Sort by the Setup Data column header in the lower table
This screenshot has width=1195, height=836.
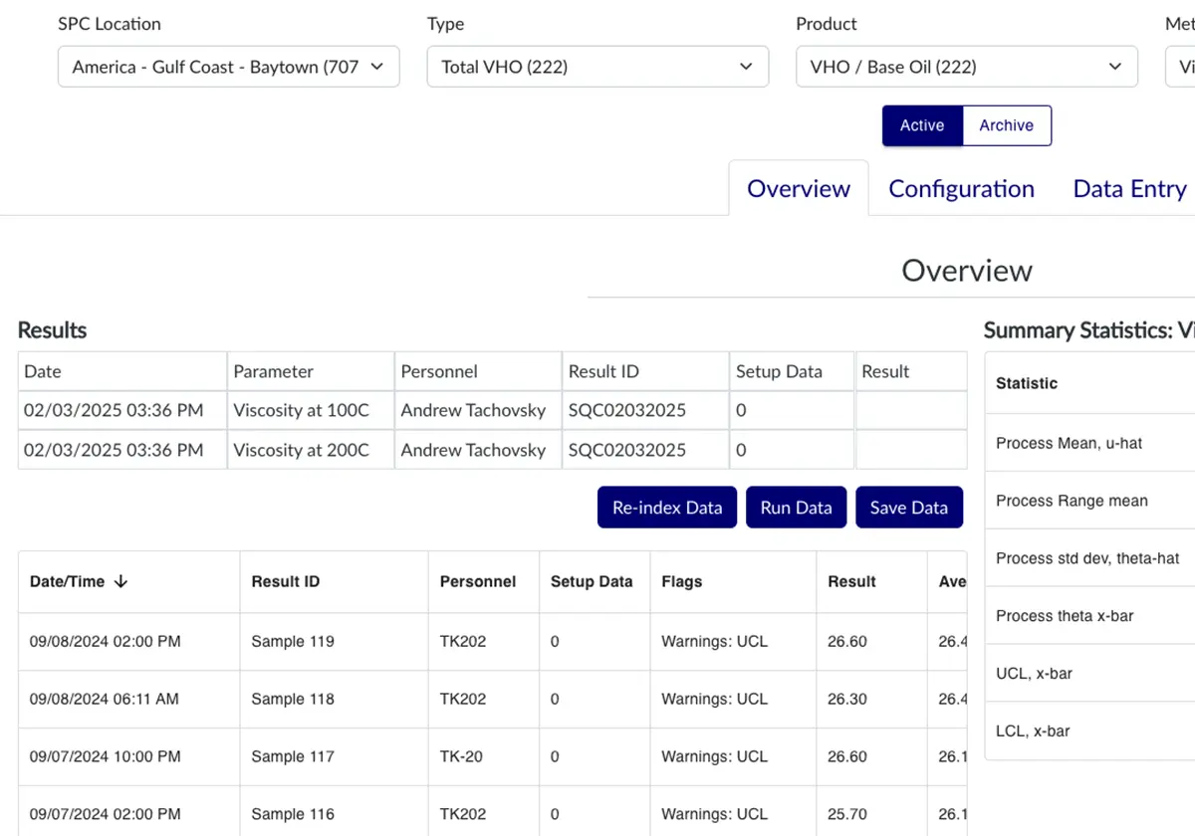(x=592, y=582)
